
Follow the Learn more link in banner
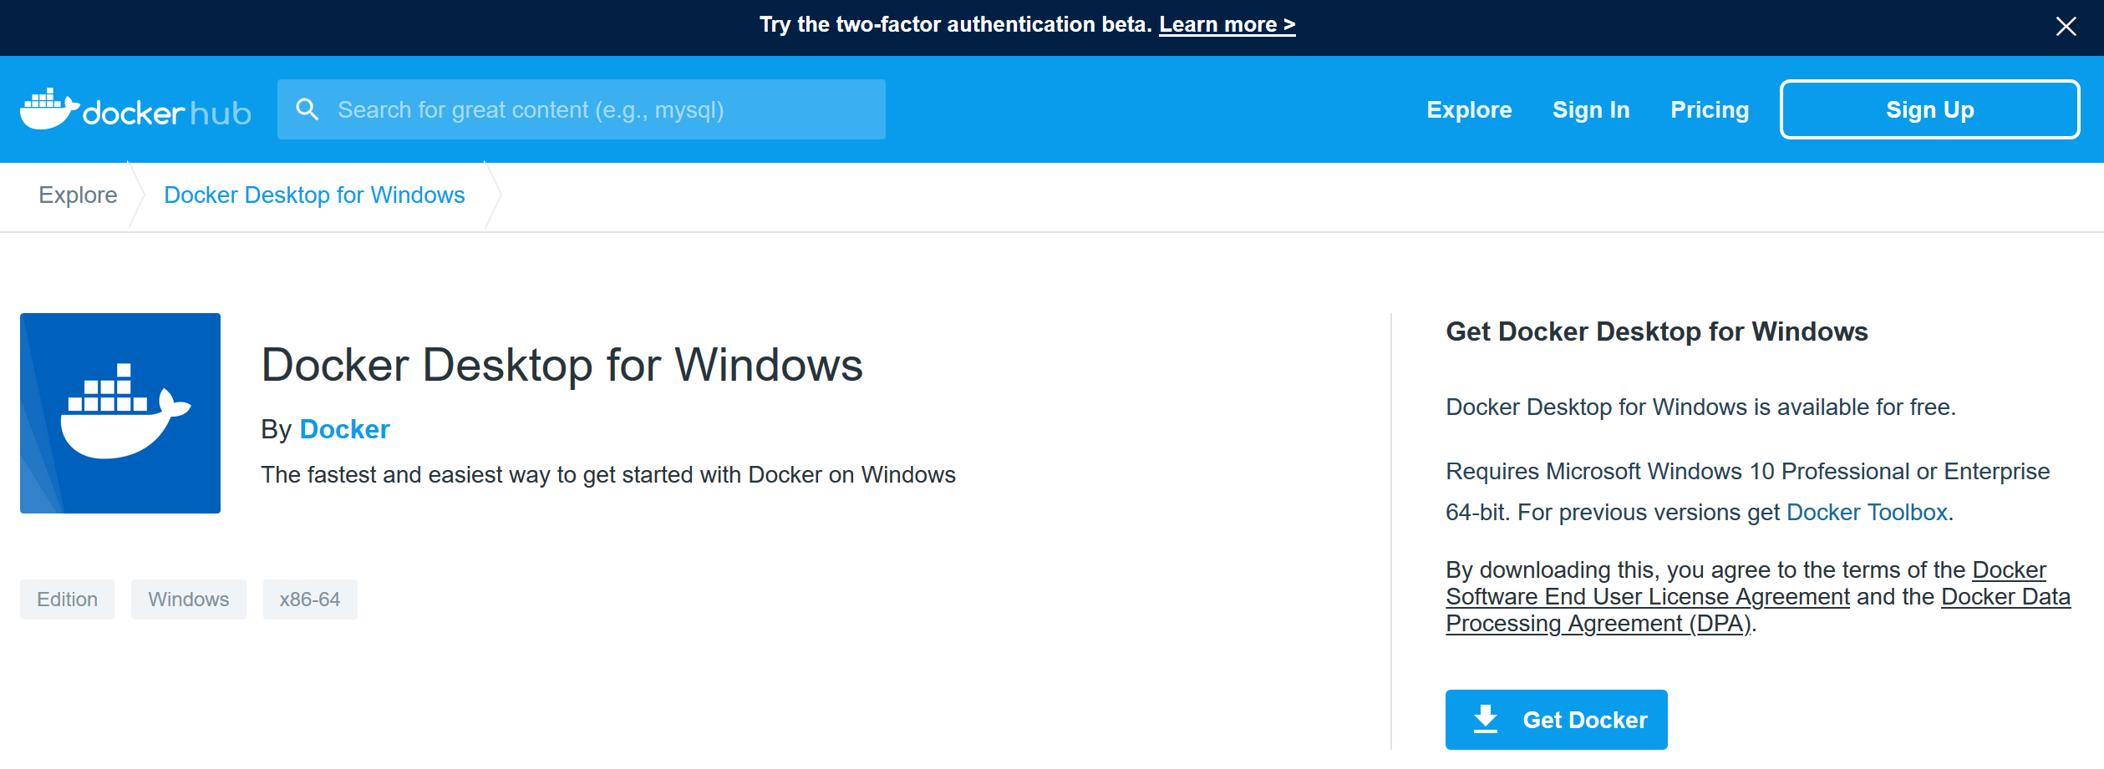click(x=1227, y=25)
